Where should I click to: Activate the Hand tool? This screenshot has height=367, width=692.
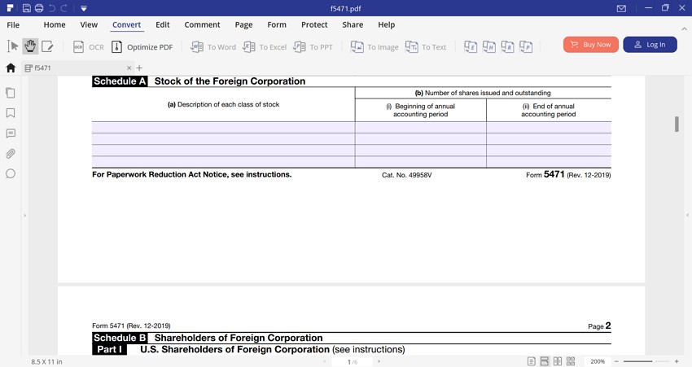click(30, 46)
